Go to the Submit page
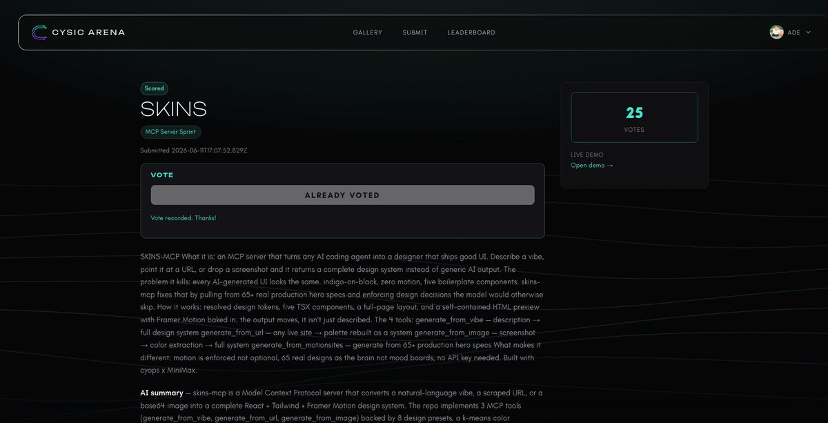 415,32
